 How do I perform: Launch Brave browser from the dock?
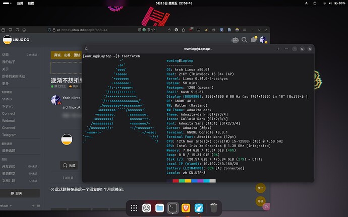(186, 208)
